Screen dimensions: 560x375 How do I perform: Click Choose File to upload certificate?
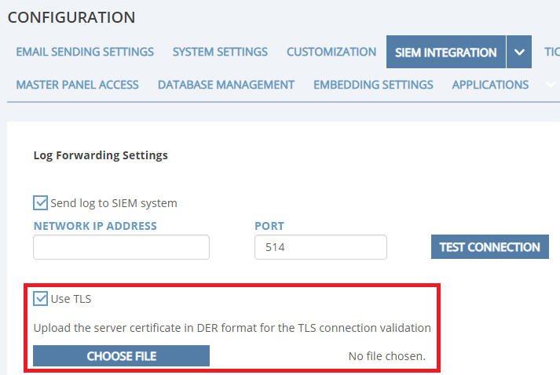[121, 356]
